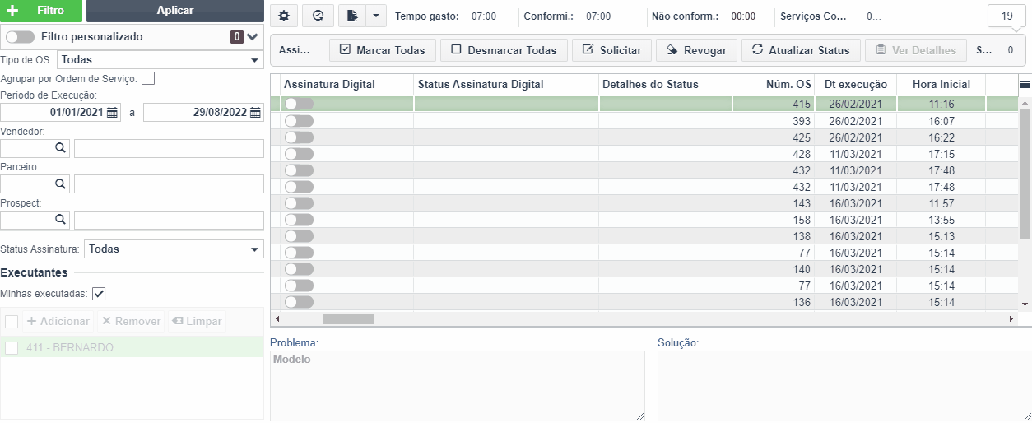Click the Solicitar button
1032x423 pixels.
click(611, 50)
